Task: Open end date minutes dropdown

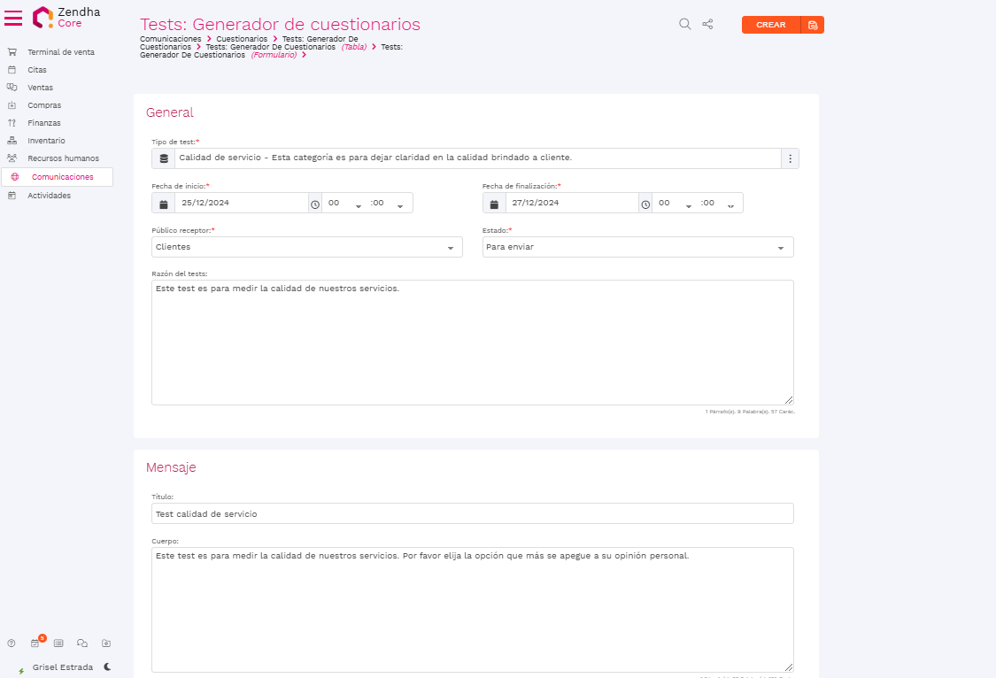Action: 719,204
